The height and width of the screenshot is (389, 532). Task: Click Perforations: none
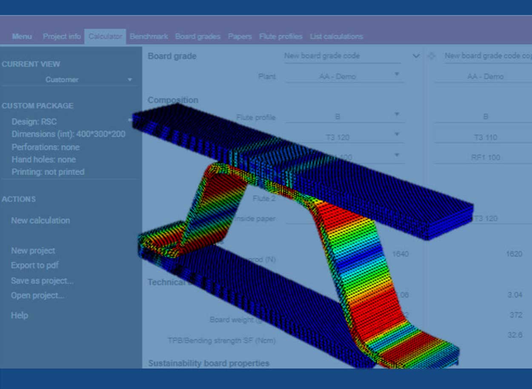[x=46, y=147]
